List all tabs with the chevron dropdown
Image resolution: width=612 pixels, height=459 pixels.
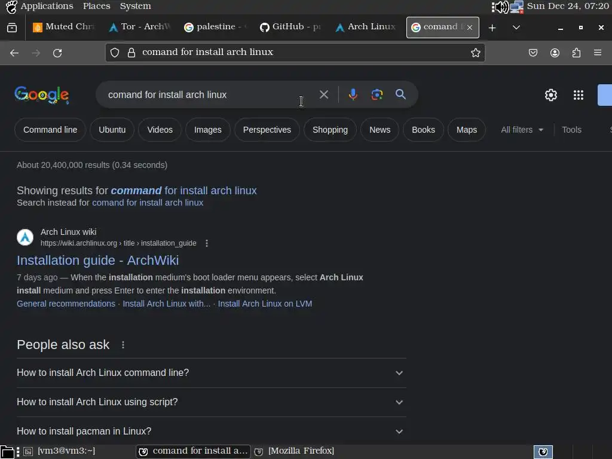(x=516, y=27)
